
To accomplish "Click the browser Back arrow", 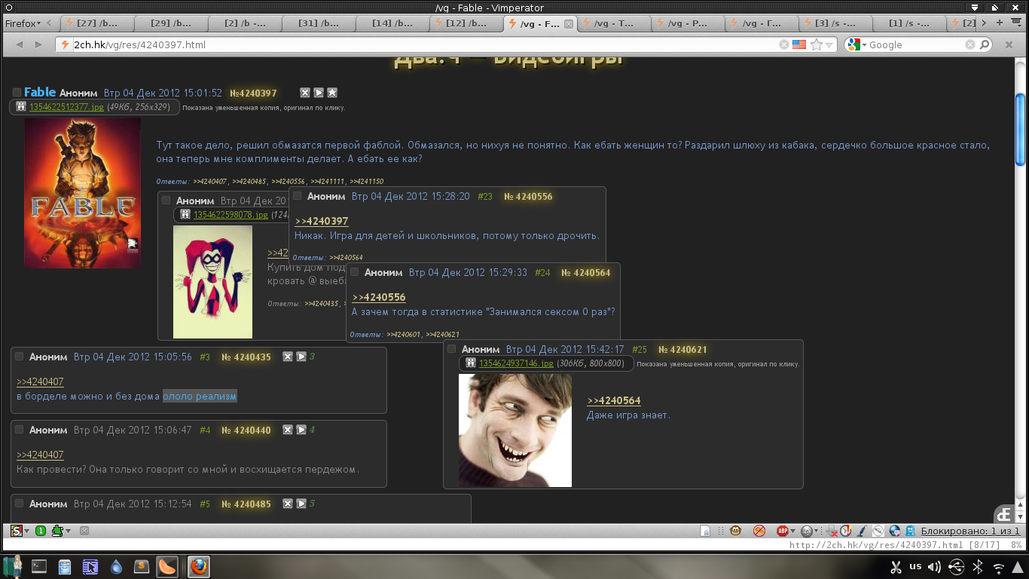I will click(x=19, y=44).
